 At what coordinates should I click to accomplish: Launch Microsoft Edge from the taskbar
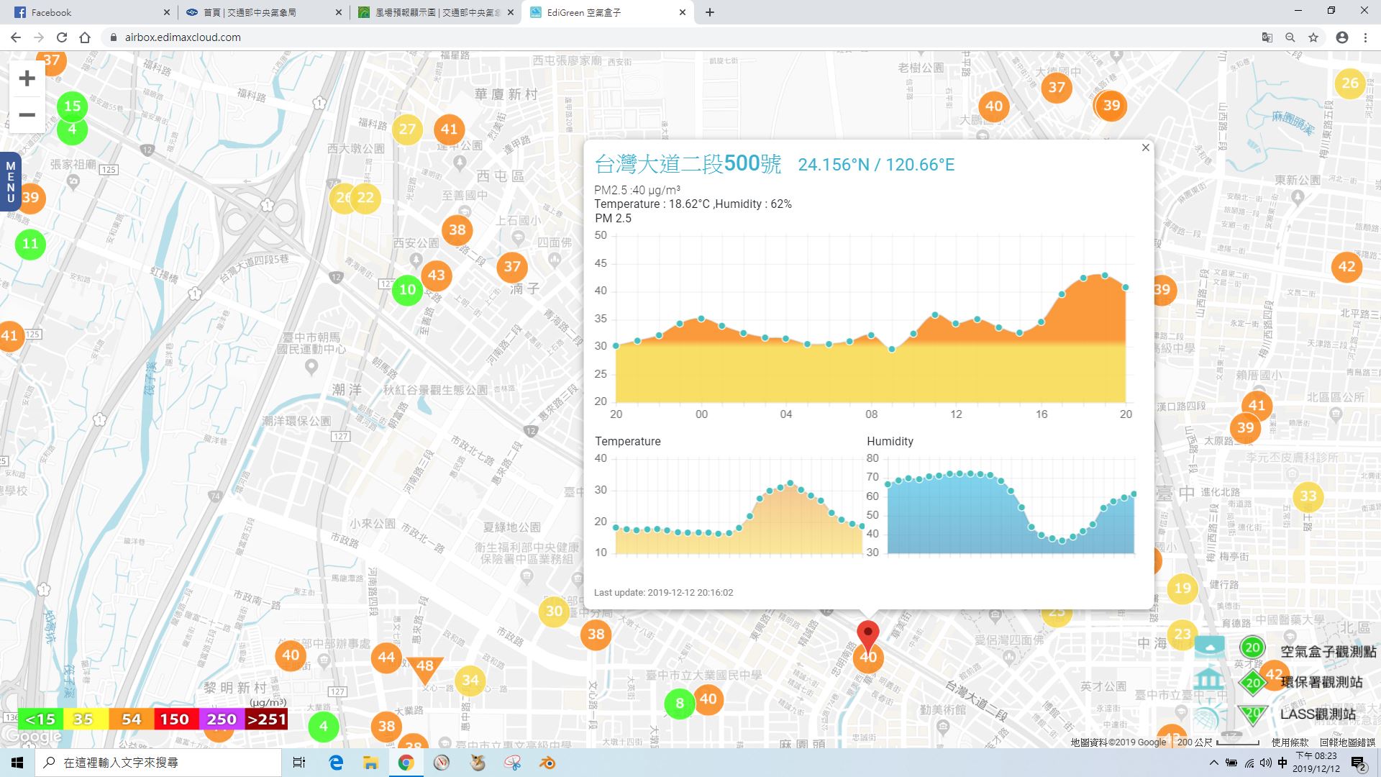[x=336, y=763]
